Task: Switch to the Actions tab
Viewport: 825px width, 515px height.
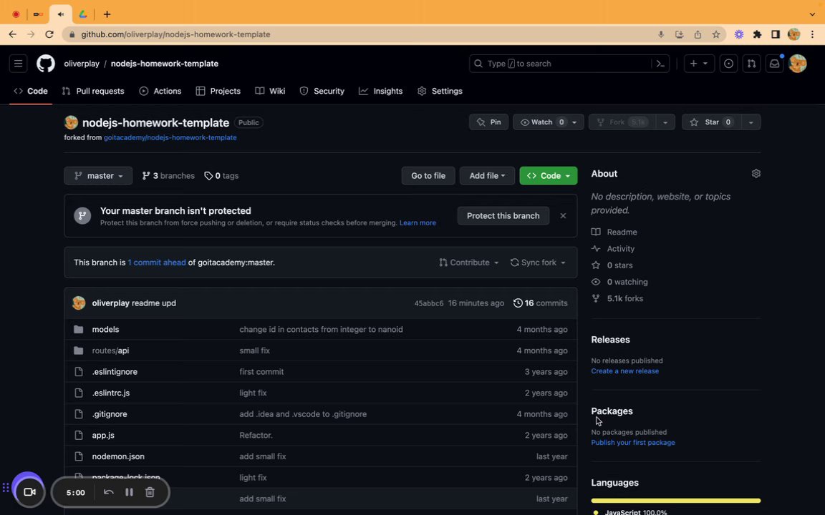Action: click(x=160, y=91)
